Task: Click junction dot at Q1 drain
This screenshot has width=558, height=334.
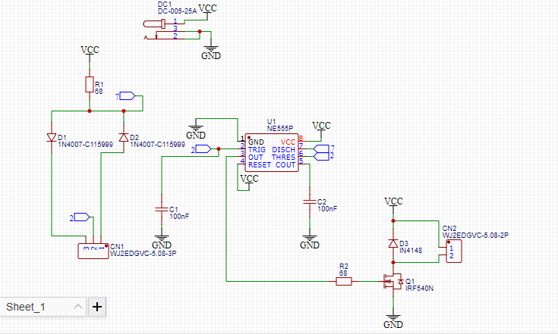Action: pyautogui.click(x=393, y=262)
